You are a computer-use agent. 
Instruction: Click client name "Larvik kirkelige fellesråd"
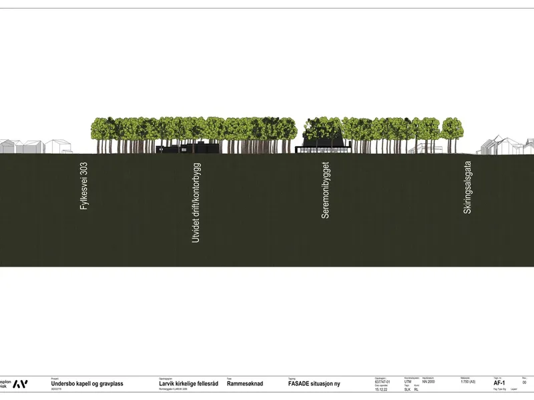(189, 383)
